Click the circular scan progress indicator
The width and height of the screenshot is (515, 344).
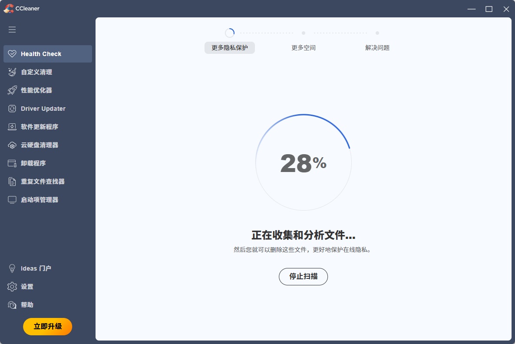[x=303, y=162]
